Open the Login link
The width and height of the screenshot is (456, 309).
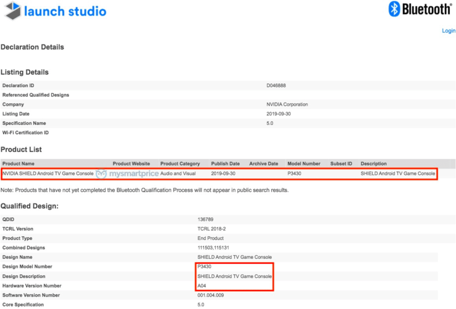(x=449, y=30)
